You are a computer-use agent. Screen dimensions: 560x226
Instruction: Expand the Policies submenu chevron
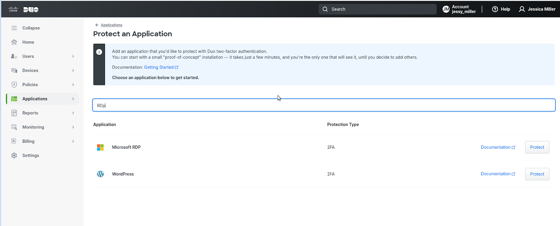click(73, 85)
